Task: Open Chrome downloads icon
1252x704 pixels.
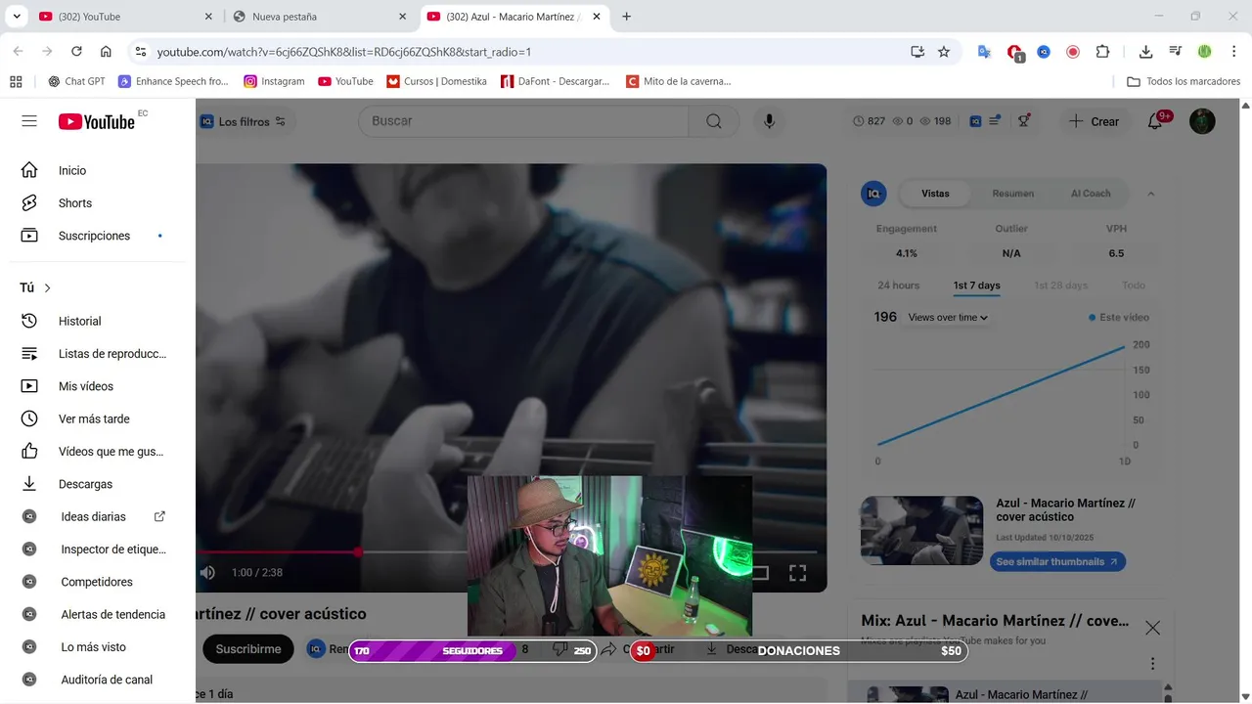Action: tap(1145, 52)
